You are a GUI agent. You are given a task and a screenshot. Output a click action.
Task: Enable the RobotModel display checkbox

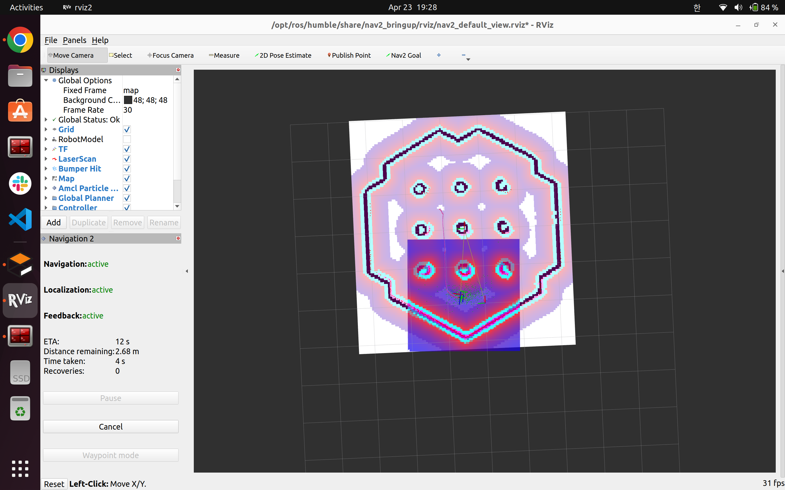click(x=127, y=139)
